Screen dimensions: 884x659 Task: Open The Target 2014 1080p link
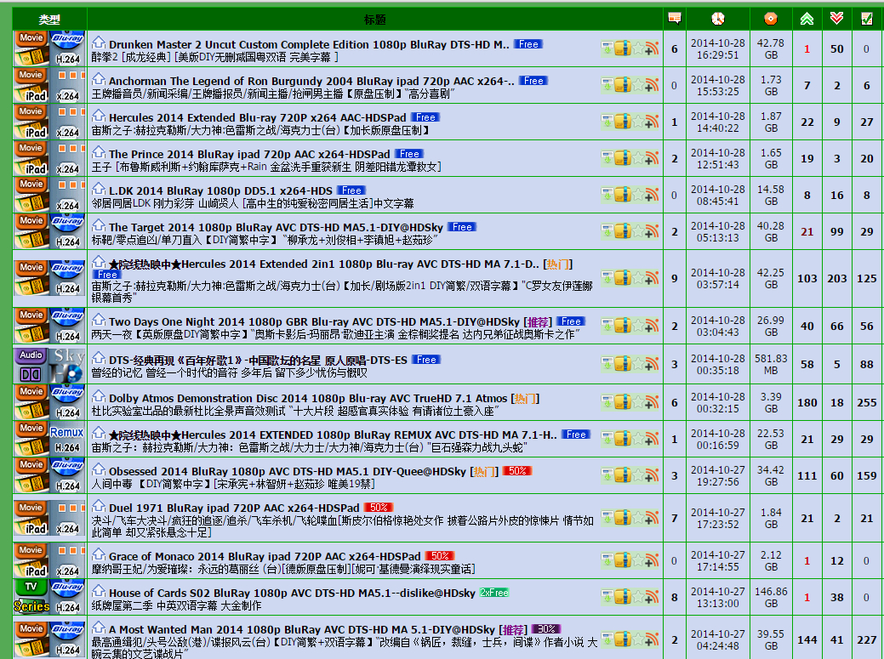click(276, 228)
